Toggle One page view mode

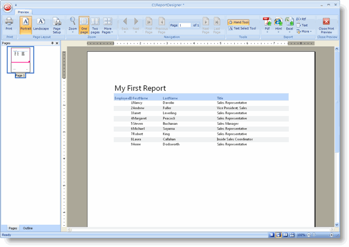coord(84,25)
